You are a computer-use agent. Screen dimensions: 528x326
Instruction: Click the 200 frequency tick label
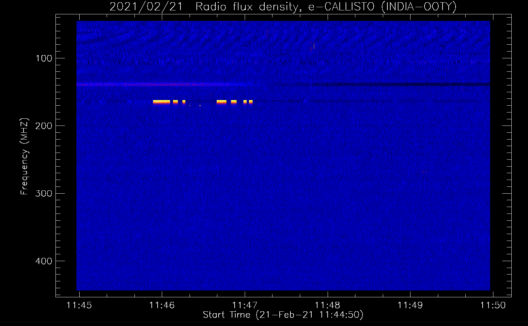44,126
